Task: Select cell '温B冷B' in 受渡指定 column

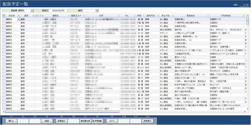Action: [192, 30]
